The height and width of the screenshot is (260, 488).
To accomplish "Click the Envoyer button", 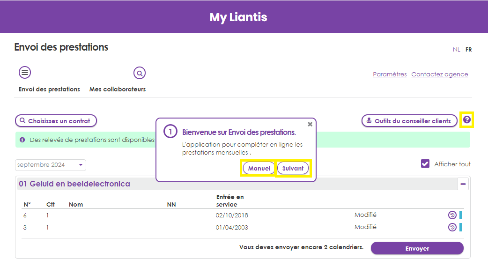I will coord(417,248).
